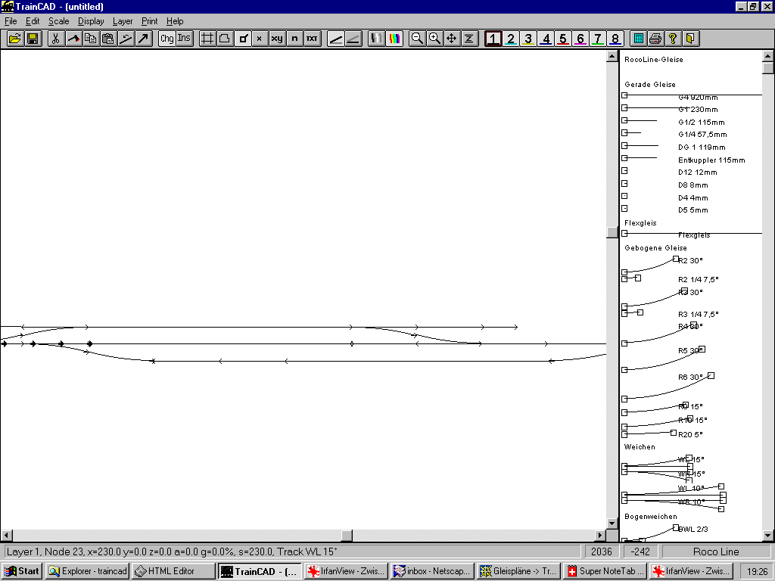The width and height of the screenshot is (775, 581).
Task: Click the track library scroll down arrow
Action: [768, 535]
